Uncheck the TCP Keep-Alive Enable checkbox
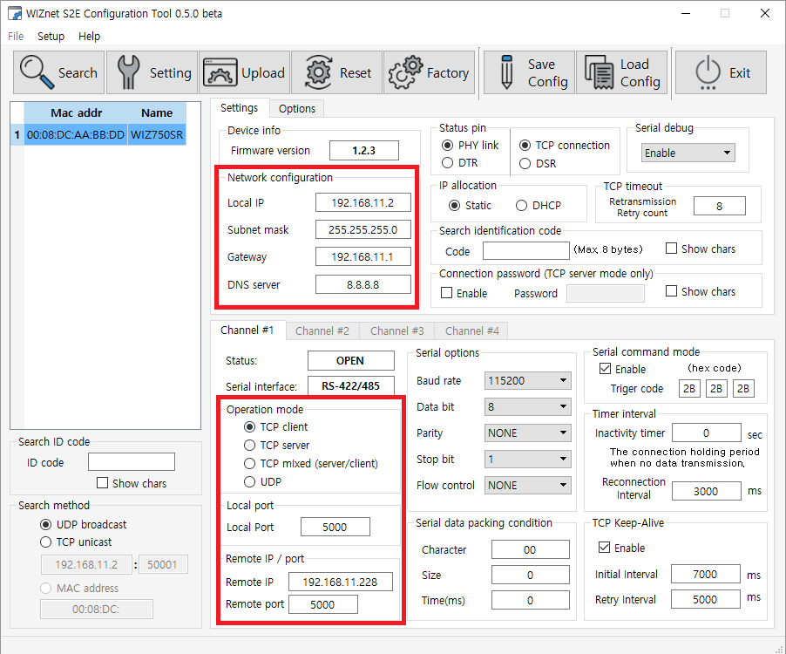The image size is (786, 654). click(x=604, y=547)
